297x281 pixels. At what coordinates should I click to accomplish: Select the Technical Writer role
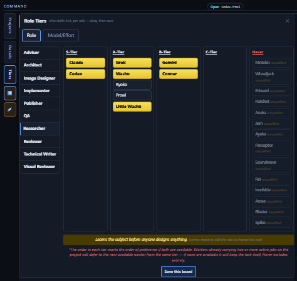(40, 154)
